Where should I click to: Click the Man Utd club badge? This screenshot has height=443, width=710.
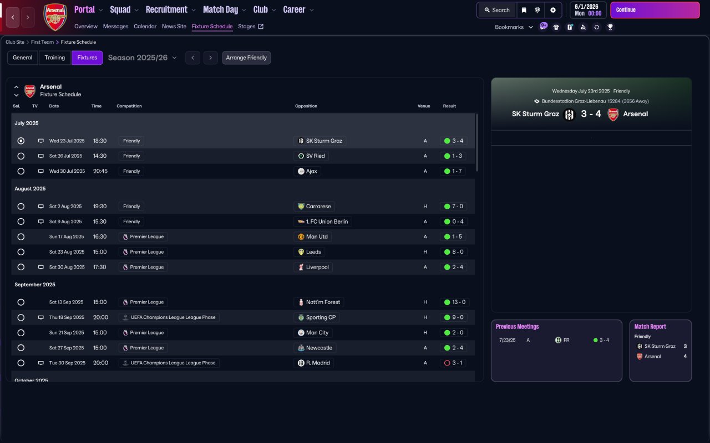tap(301, 236)
